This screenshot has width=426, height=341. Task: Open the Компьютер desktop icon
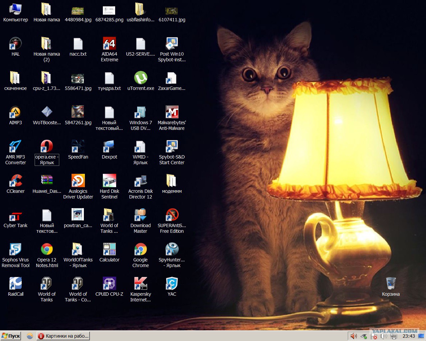click(x=15, y=9)
